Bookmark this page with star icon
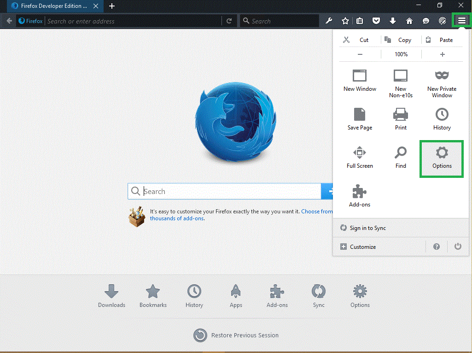Image resolution: width=472 pixels, height=353 pixels. [345, 21]
